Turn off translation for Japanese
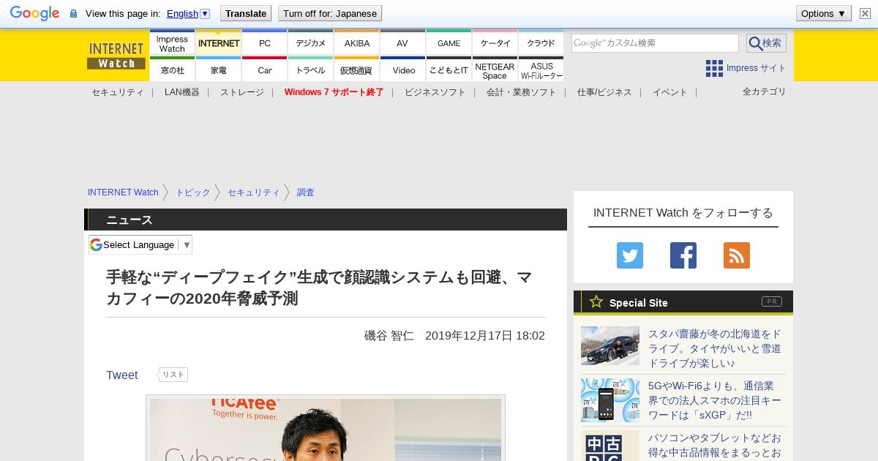The height and width of the screenshot is (461, 878). click(330, 13)
